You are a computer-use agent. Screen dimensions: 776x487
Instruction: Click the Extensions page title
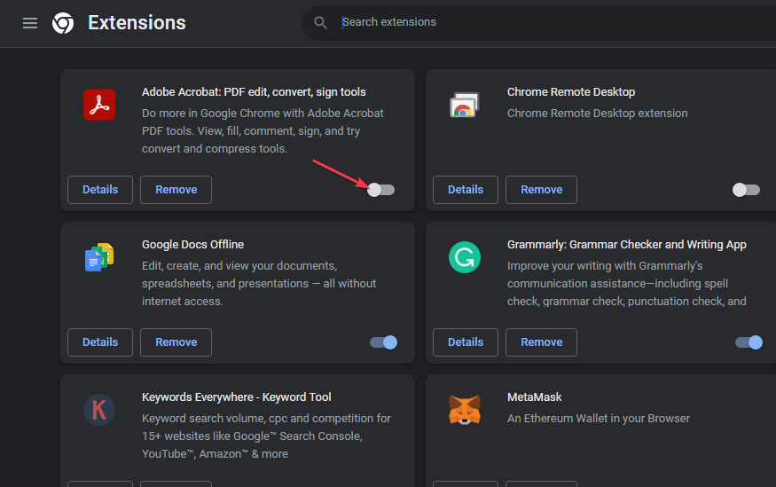[x=137, y=23]
